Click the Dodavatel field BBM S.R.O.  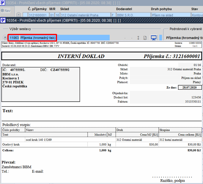[x=133, y=15]
